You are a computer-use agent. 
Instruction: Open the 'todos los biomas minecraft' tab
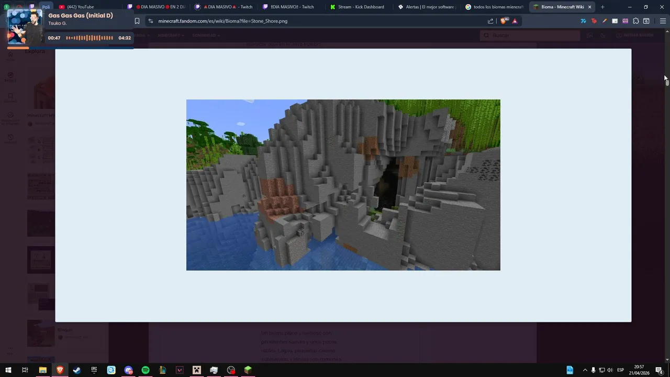[x=494, y=7]
